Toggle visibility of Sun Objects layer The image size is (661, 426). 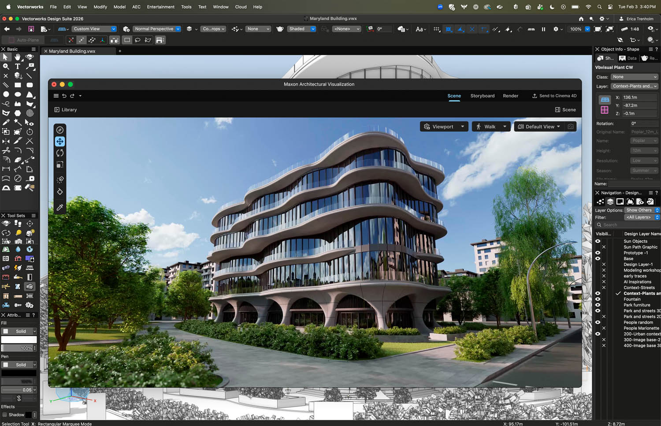point(598,241)
